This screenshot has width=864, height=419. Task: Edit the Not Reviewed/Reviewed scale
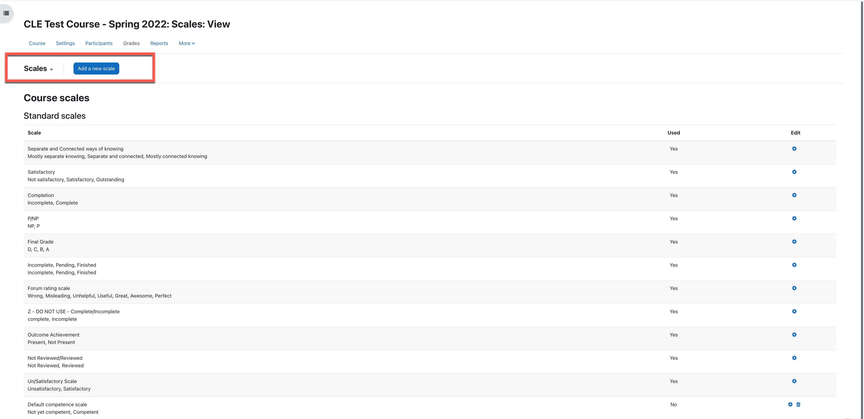pos(794,358)
